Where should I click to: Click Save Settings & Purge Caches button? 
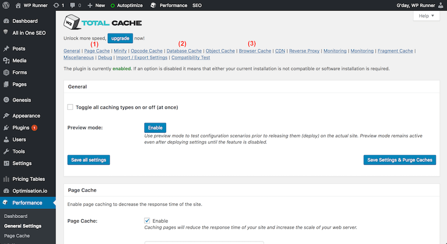click(400, 160)
